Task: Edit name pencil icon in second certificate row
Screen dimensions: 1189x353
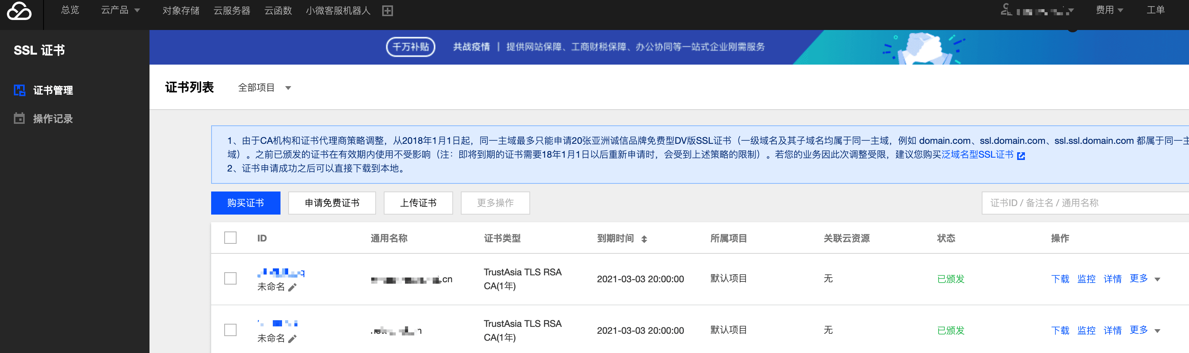Action: click(x=292, y=339)
